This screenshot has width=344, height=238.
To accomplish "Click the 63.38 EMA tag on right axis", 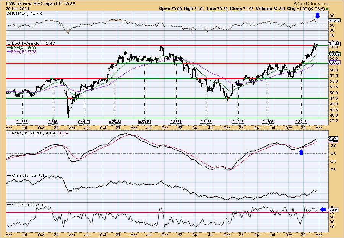I will [x=335, y=62].
